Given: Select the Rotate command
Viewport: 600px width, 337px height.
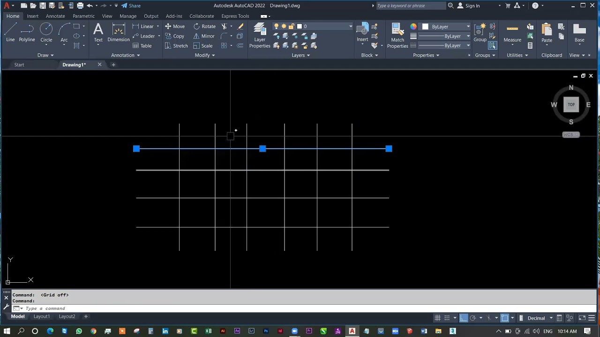Looking at the screenshot, I should (204, 26).
